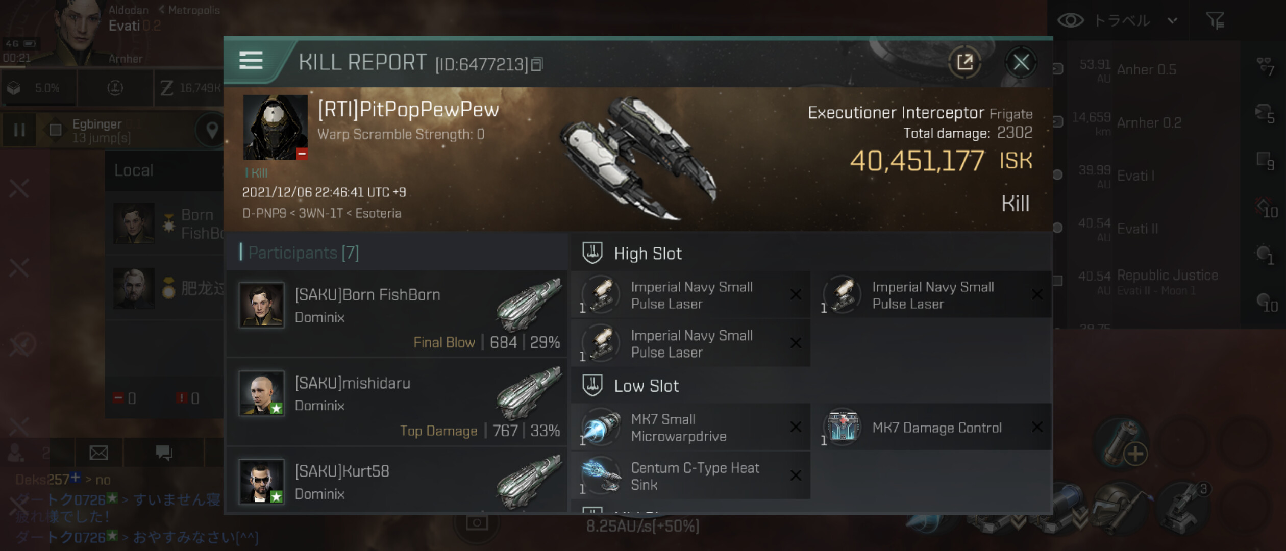This screenshot has height=551, width=1286.
Task: Select Born FishBorn participant entry
Action: pyautogui.click(x=397, y=314)
